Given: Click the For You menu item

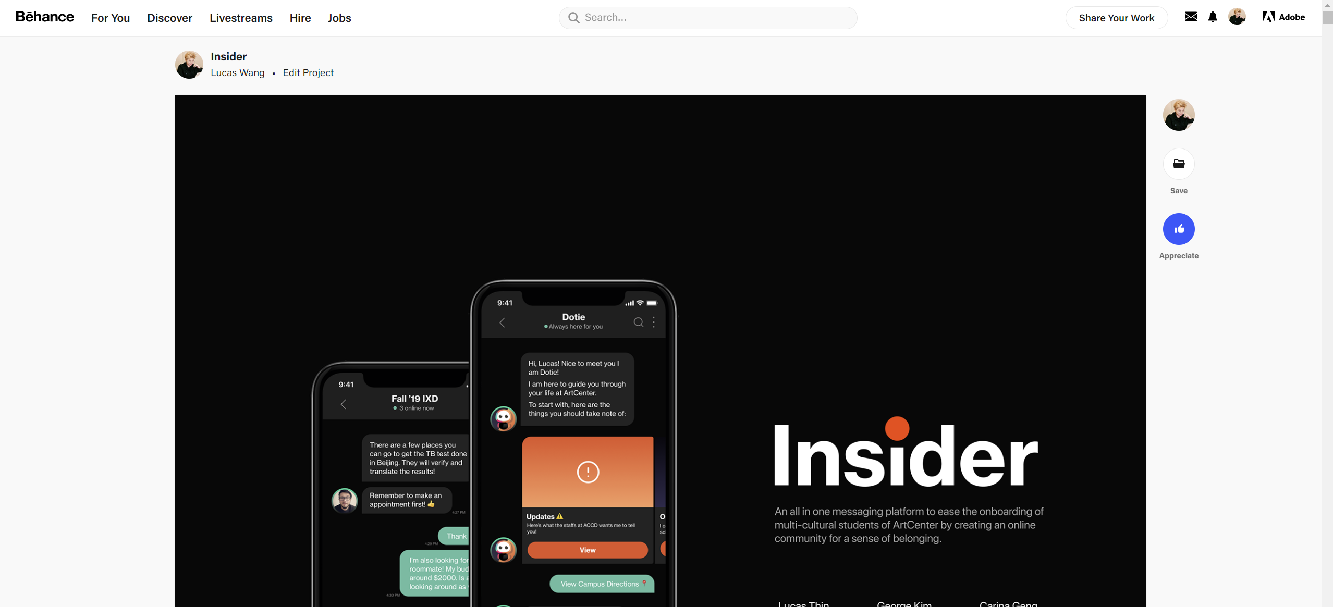Looking at the screenshot, I should coord(111,17).
